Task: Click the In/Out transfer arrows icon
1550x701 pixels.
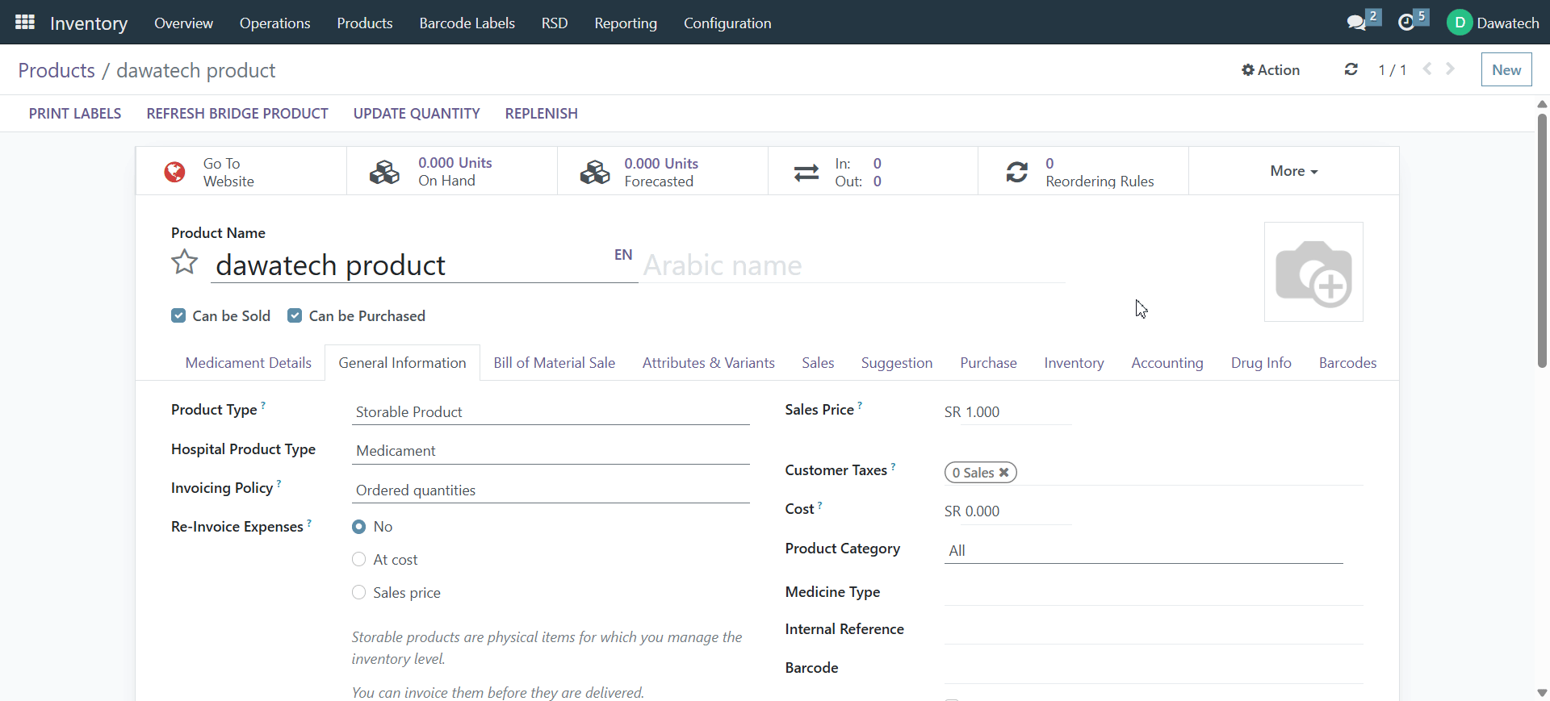Action: 806,173
